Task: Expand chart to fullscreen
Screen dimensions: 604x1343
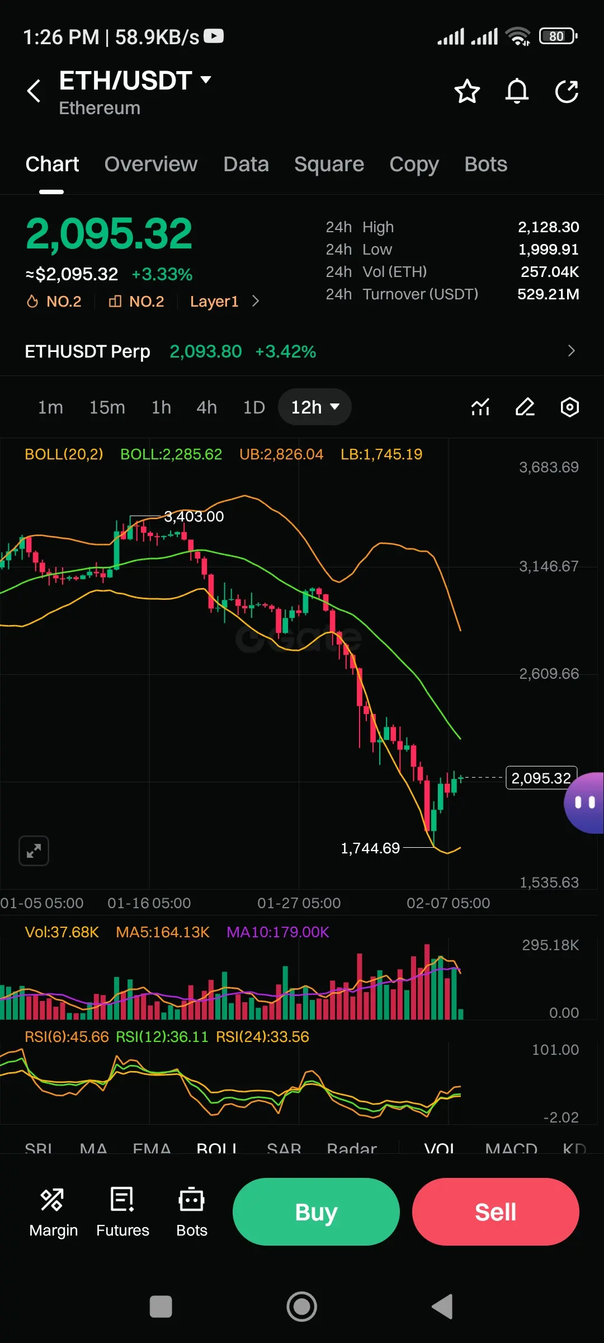Action: (34, 851)
